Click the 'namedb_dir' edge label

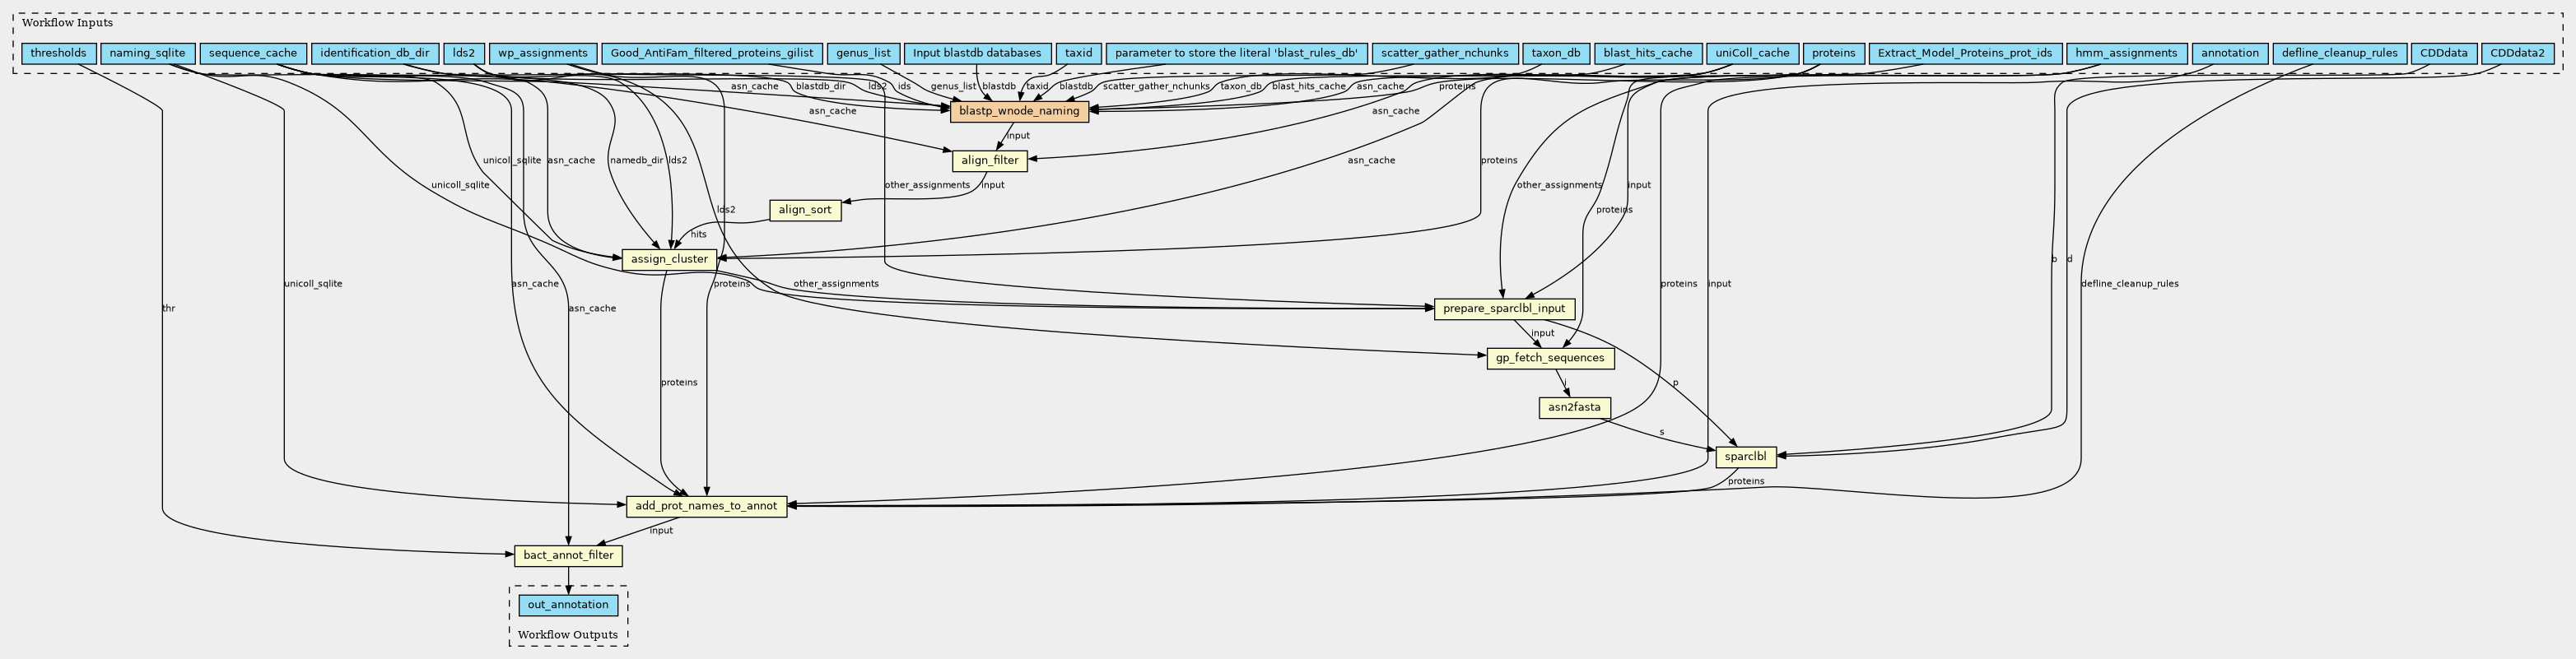[636, 161]
